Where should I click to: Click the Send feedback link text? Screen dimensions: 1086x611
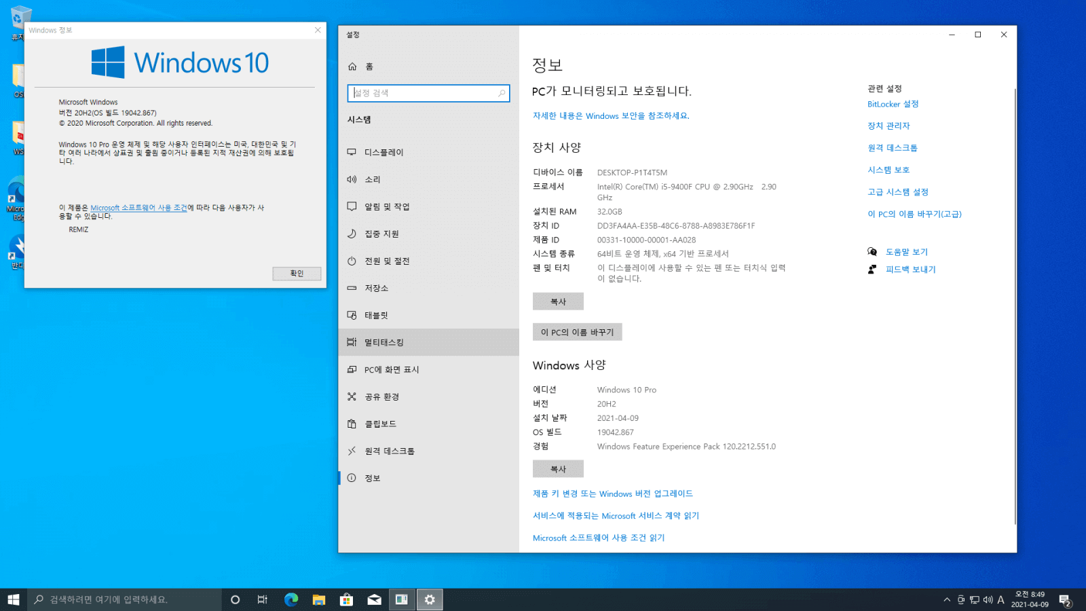[x=910, y=270]
